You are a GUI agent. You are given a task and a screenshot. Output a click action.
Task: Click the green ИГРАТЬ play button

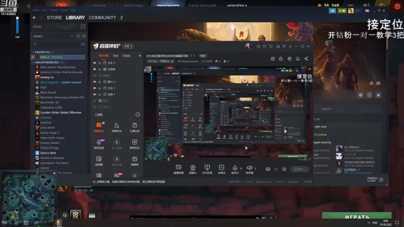(x=357, y=216)
